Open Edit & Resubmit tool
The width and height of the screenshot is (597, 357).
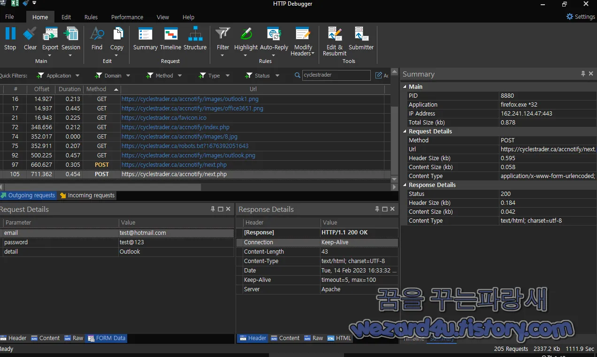click(x=335, y=34)
